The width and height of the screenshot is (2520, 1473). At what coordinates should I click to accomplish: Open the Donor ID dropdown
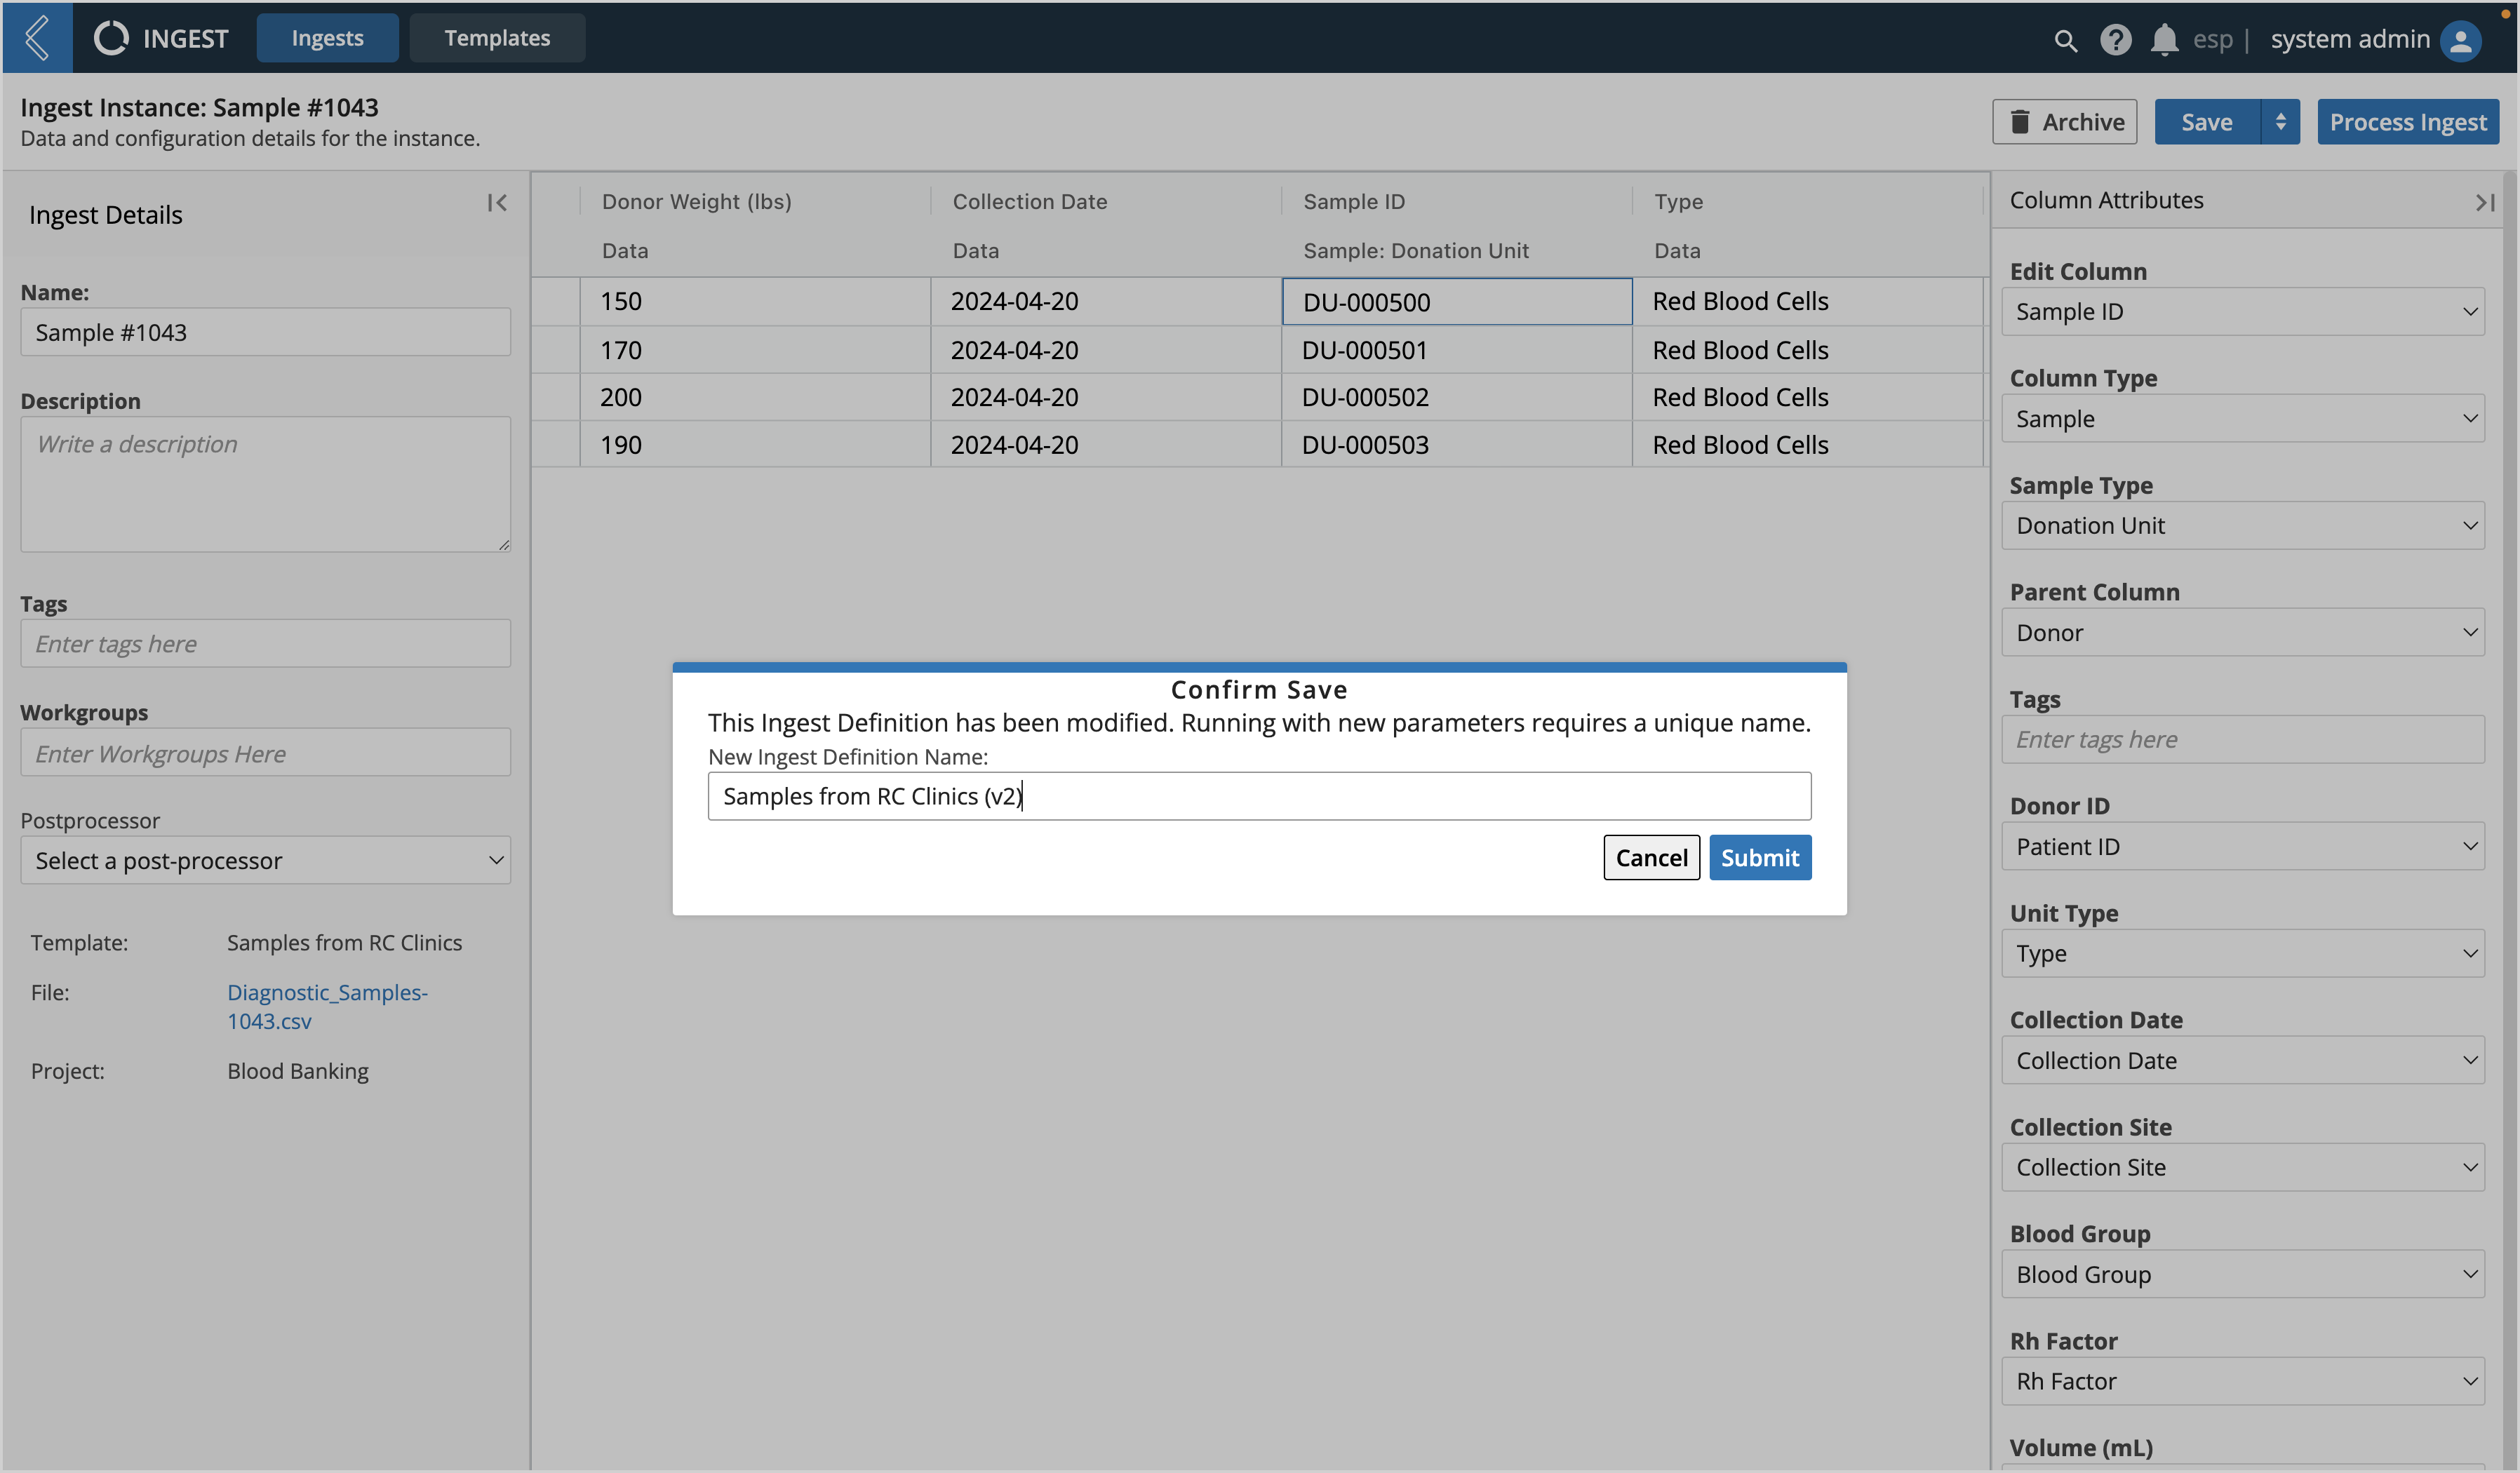click(2242, 846)
